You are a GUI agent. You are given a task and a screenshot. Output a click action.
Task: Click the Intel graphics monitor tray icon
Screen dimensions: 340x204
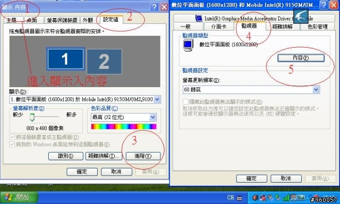301,198
